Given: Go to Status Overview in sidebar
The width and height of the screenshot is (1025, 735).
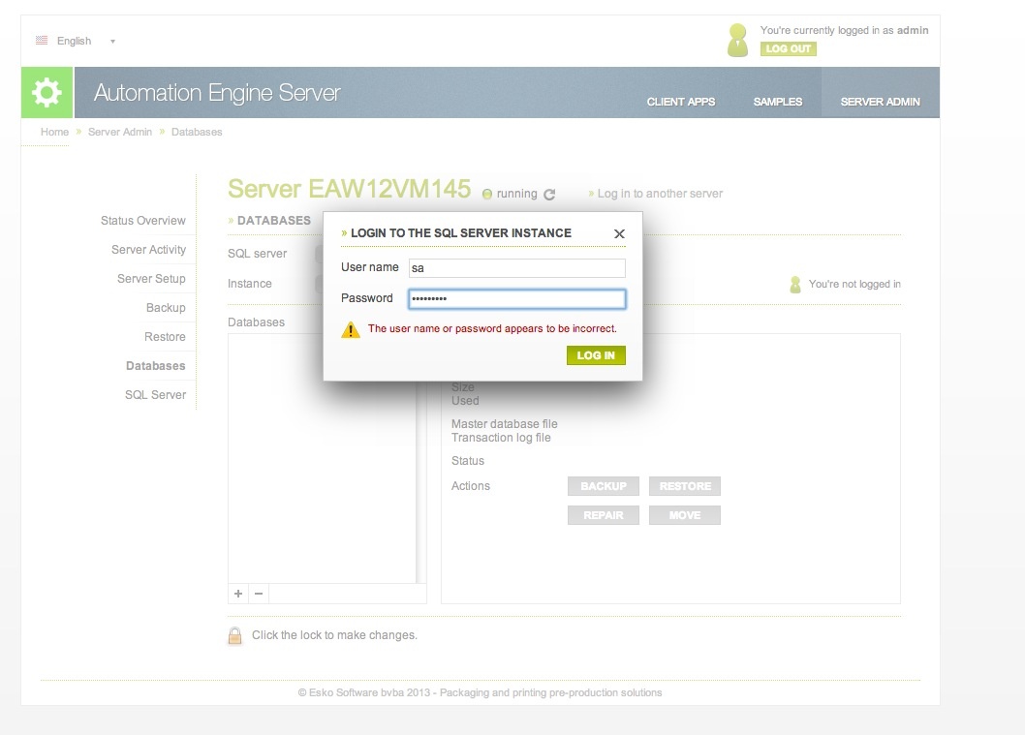Looking at the screenshot, I should pos(142,221).
